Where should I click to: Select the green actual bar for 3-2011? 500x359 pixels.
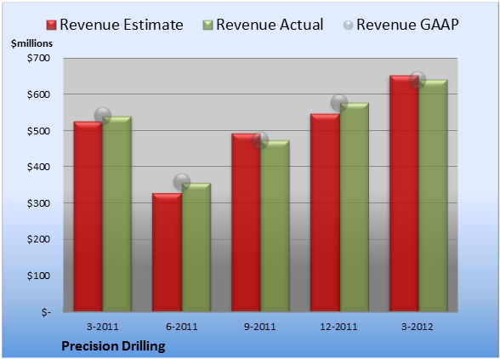[x=116, y=214]
